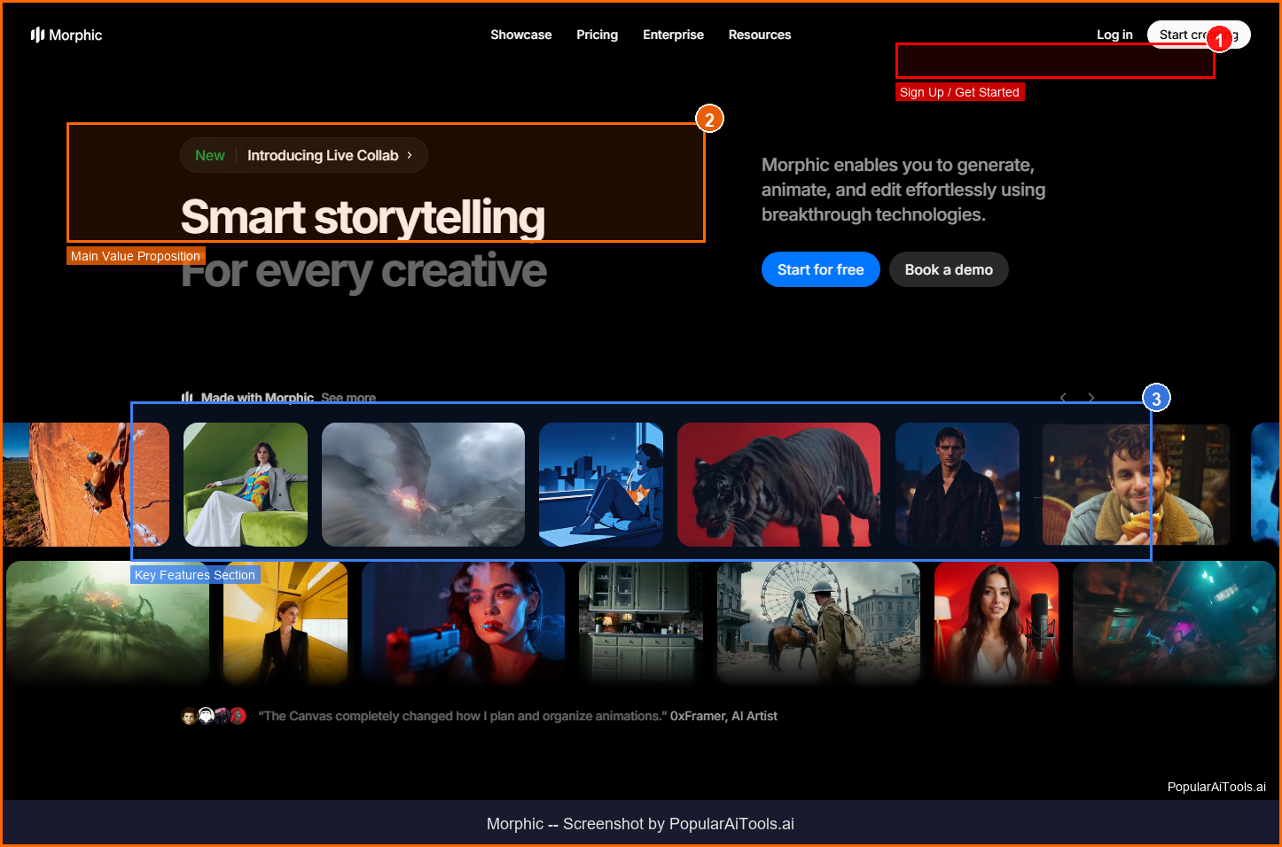Open the tiger on red background thumbnail
This screenshot has height=847, width=1282.
click(x=778, y=484)
